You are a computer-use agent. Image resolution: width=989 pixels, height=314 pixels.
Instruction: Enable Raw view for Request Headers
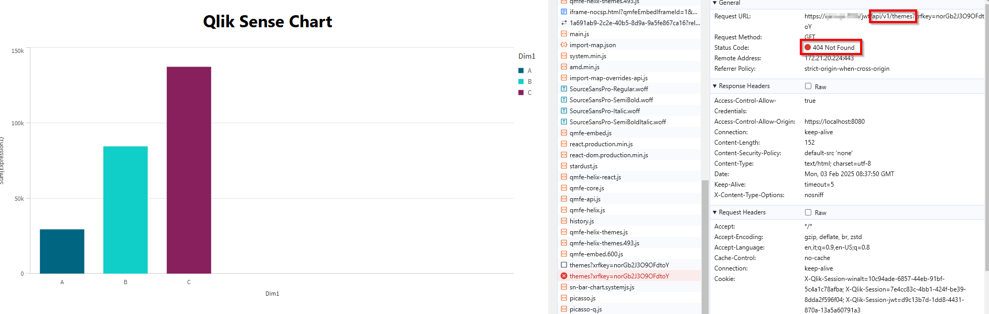(808, 212)
